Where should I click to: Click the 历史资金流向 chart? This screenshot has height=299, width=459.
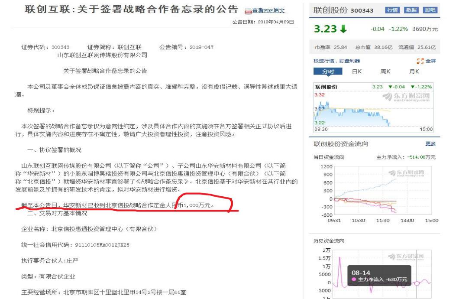point(382,274)
